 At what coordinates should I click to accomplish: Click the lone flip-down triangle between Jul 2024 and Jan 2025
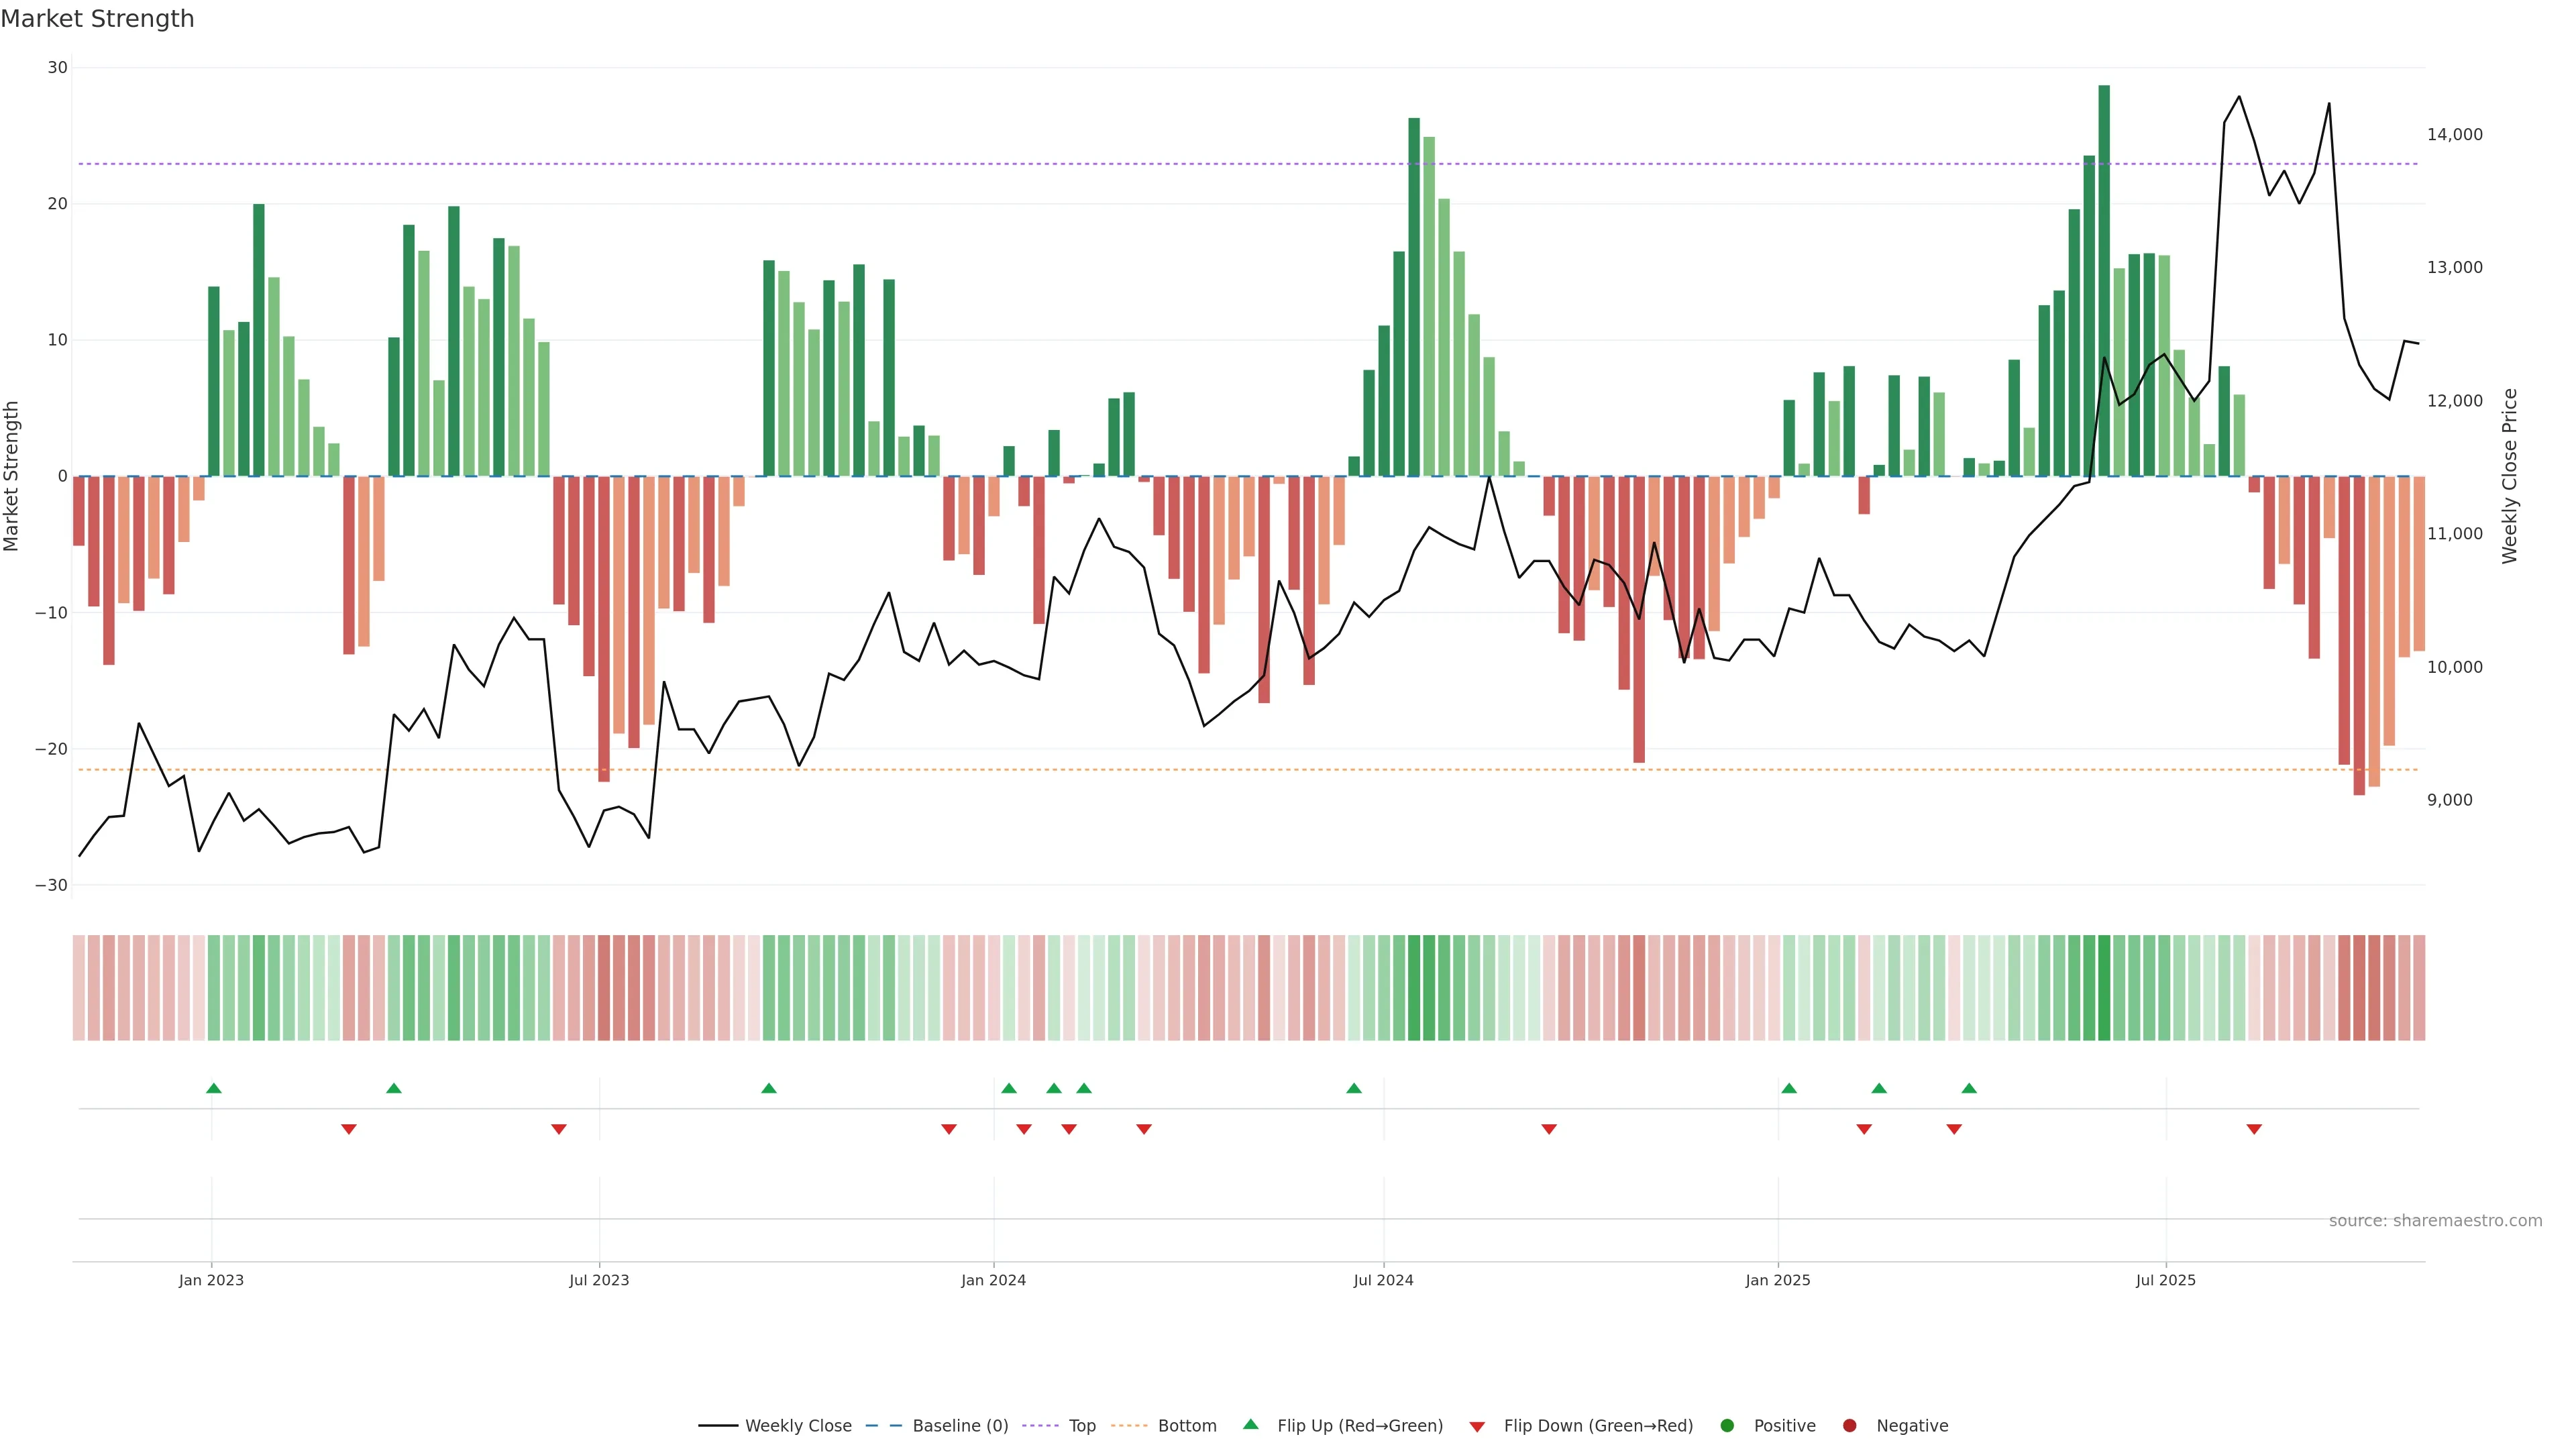click(x=1549, y=1129)
